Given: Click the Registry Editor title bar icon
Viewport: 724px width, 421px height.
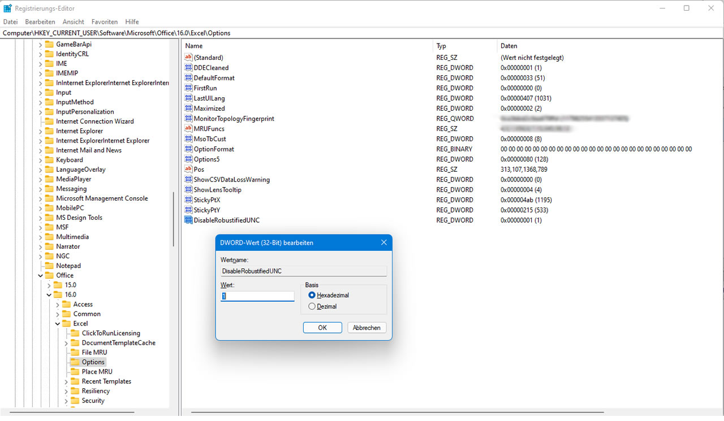Looking at the screenshot, I should tap(8, 8).
